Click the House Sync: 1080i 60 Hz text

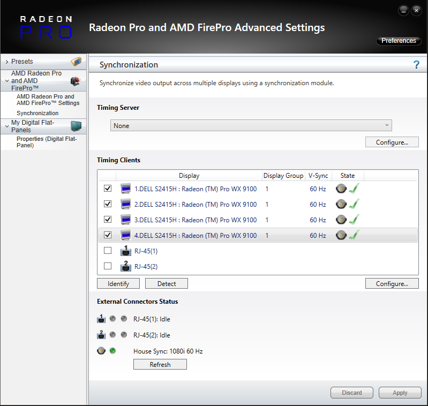click(168, 351)
